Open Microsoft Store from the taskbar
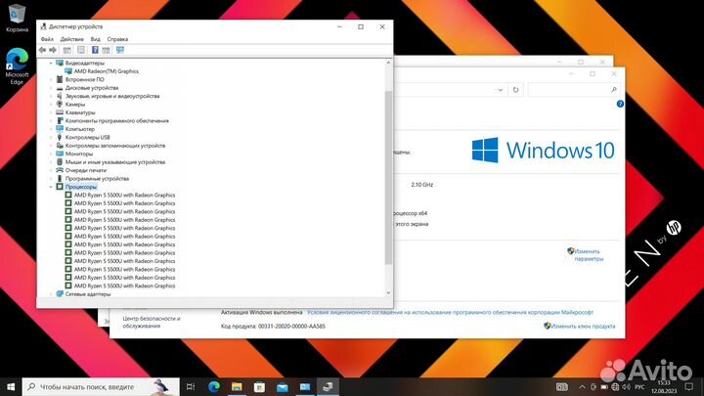This screenshot has width=704, height=396. (259, 386)
